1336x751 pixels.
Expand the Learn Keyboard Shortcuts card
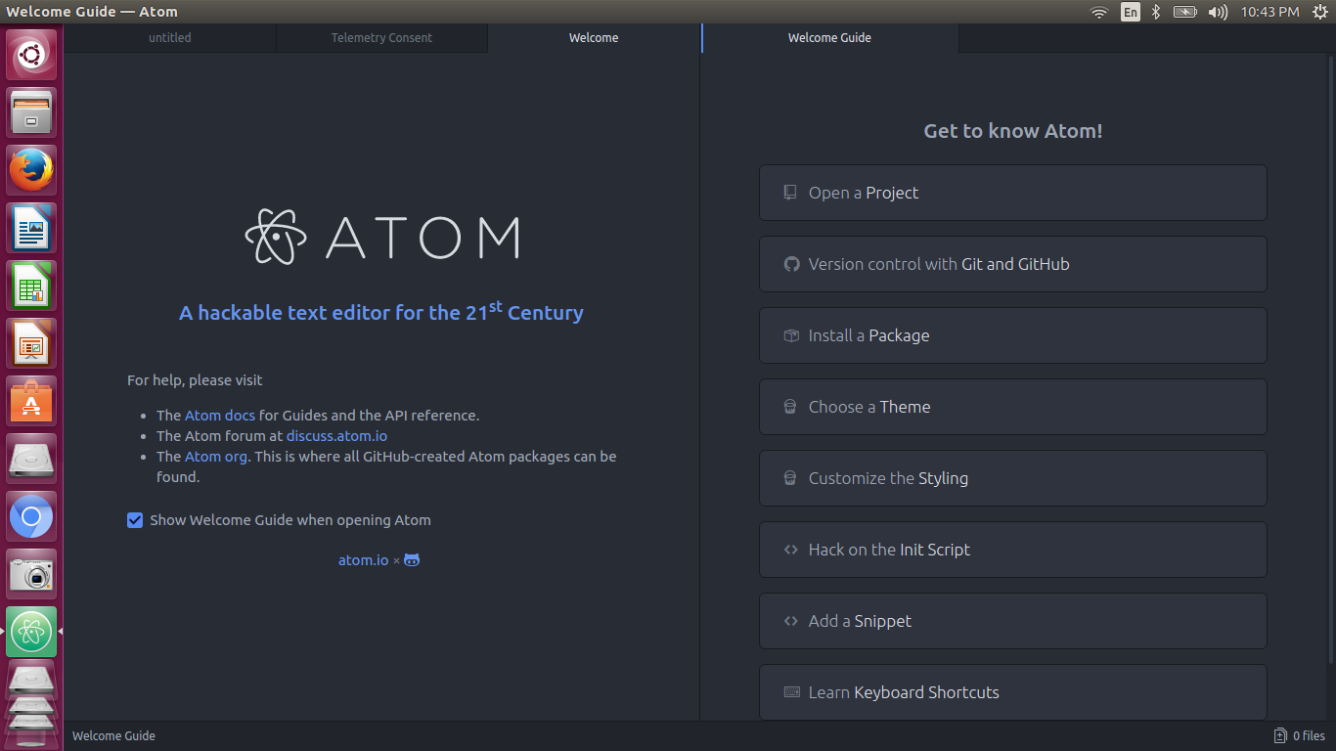click(1012, 692)
